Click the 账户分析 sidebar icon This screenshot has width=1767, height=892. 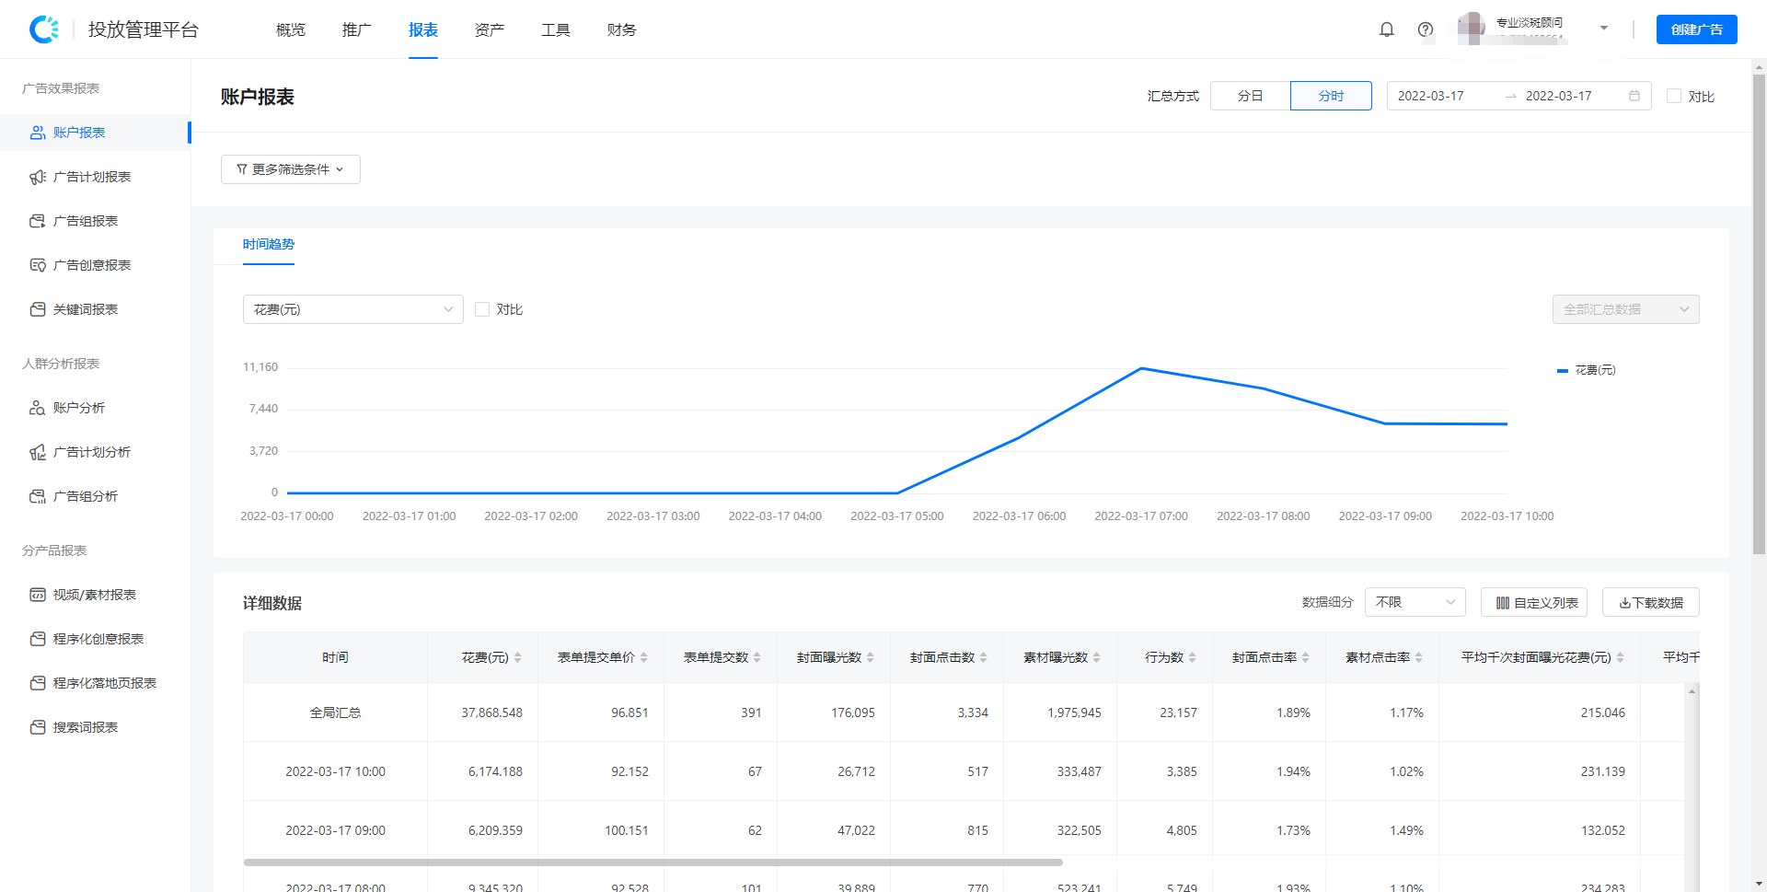coord(38,408)
